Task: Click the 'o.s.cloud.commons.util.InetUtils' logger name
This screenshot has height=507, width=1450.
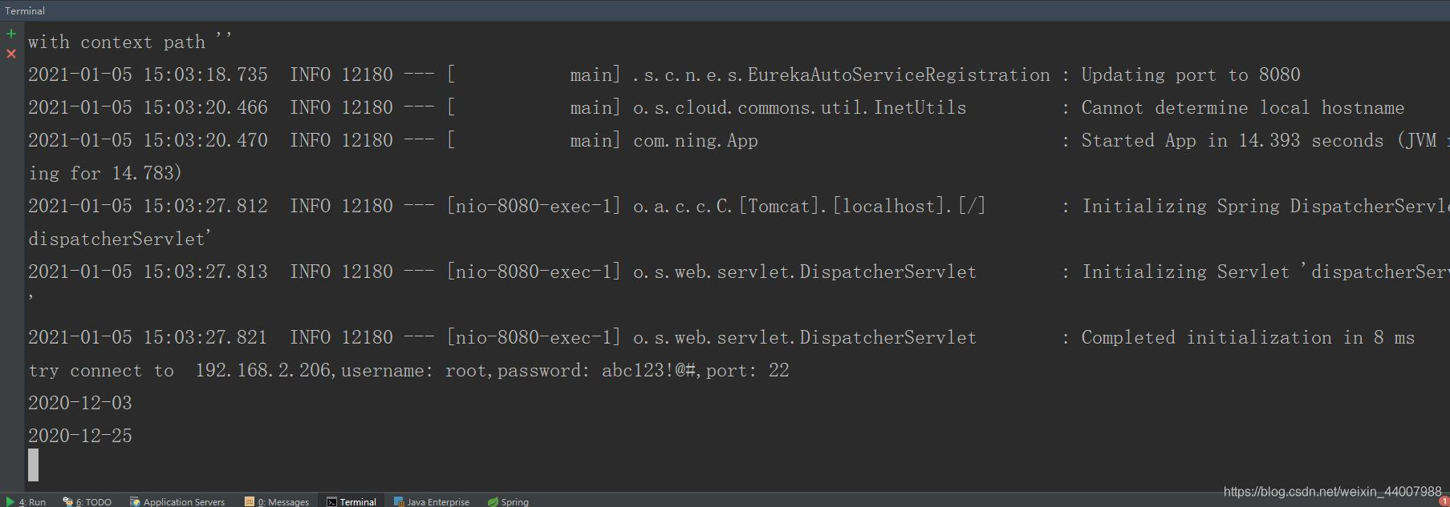Action: point(800,107)
